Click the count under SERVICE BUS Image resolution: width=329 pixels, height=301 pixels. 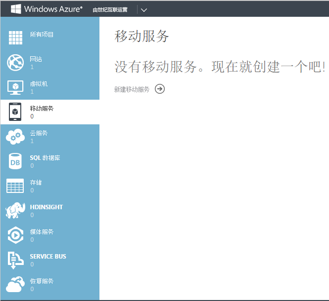[32, 264]
